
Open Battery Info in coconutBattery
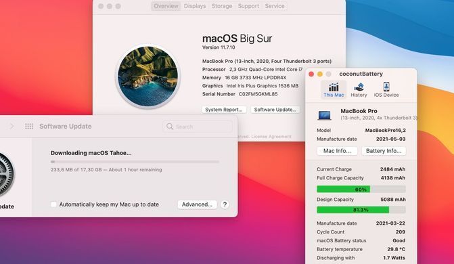(x=384, y=151)
